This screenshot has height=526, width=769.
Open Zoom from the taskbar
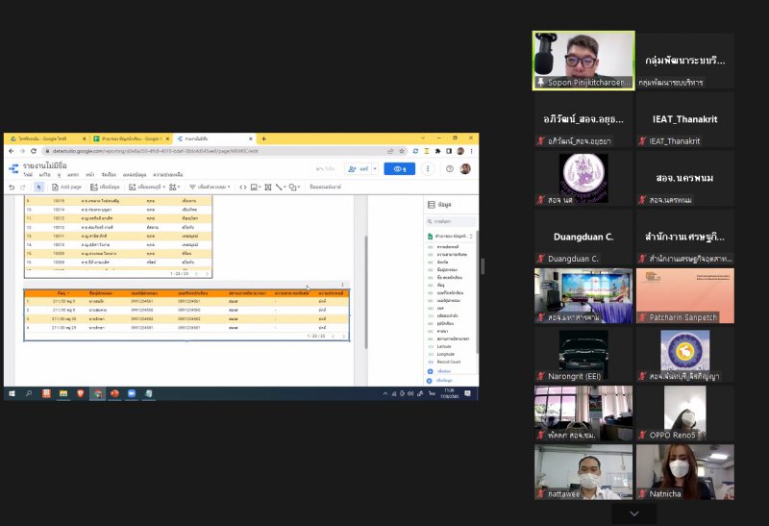tap(132, 393)
